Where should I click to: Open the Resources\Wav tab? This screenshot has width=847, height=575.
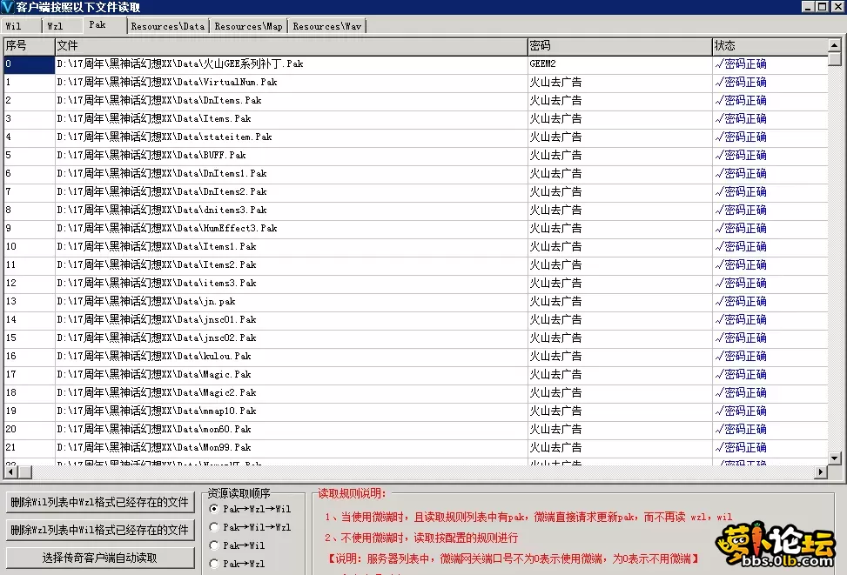point(326,26)
